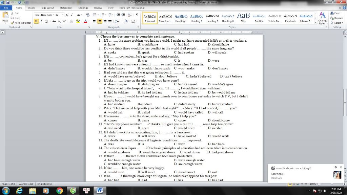Switch to the Review tab
Image resolution: width=347 pixels, height=195 pixels.
(98, 8)
